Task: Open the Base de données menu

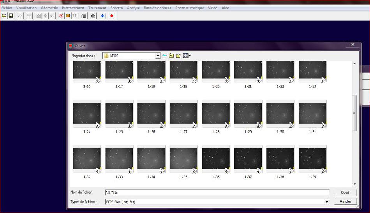Action: tap(157, 8)
